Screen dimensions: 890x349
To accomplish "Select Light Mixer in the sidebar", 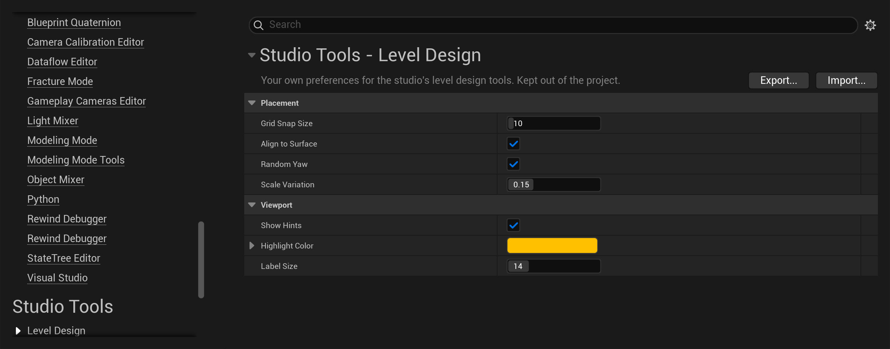I will (x=53, y=121).
